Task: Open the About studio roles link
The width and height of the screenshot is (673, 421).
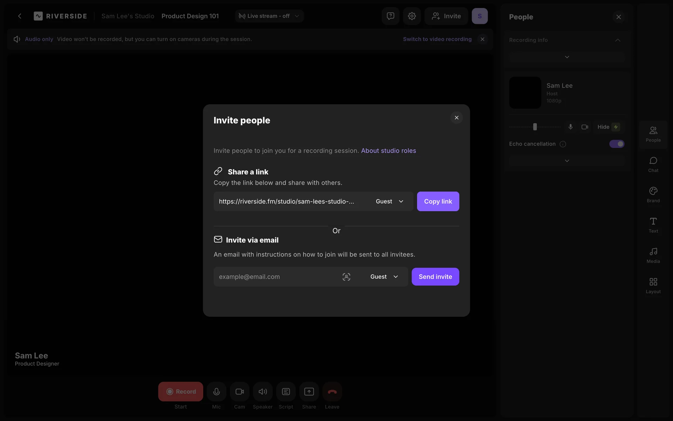Action: (x=388, y=151)
